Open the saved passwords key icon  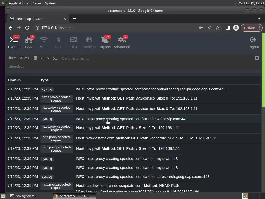click(201, 28)
